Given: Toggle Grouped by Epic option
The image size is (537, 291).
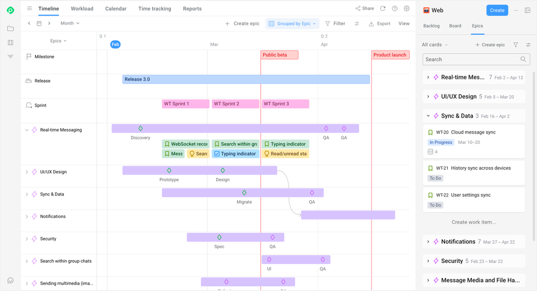Looking at the screenshot, I should pyautogui.click(x=292, y=24).
